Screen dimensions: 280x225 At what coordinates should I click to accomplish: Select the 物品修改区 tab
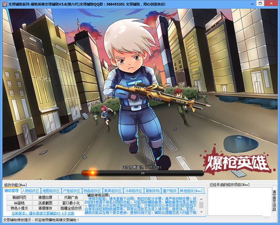pyautogui.click(x=92, y=191)
